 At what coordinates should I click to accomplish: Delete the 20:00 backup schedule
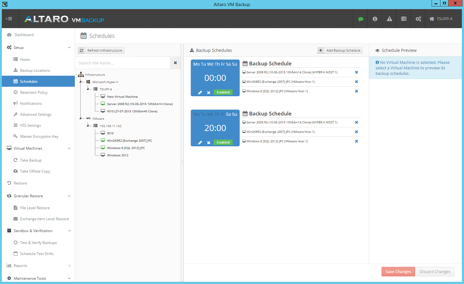coord(209,143)
